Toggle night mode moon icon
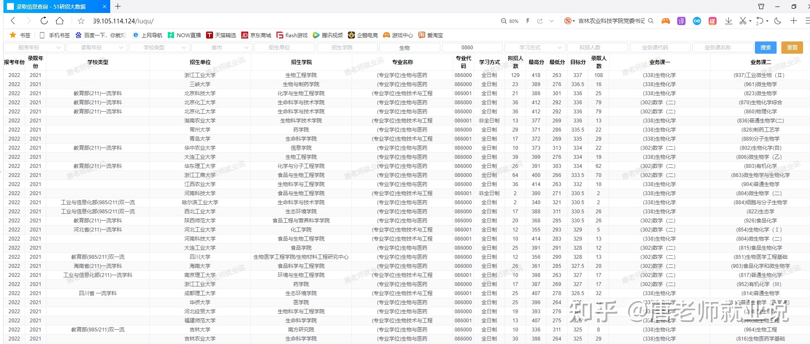The height and width of the screenshot is (344, 810). point(777,21)
